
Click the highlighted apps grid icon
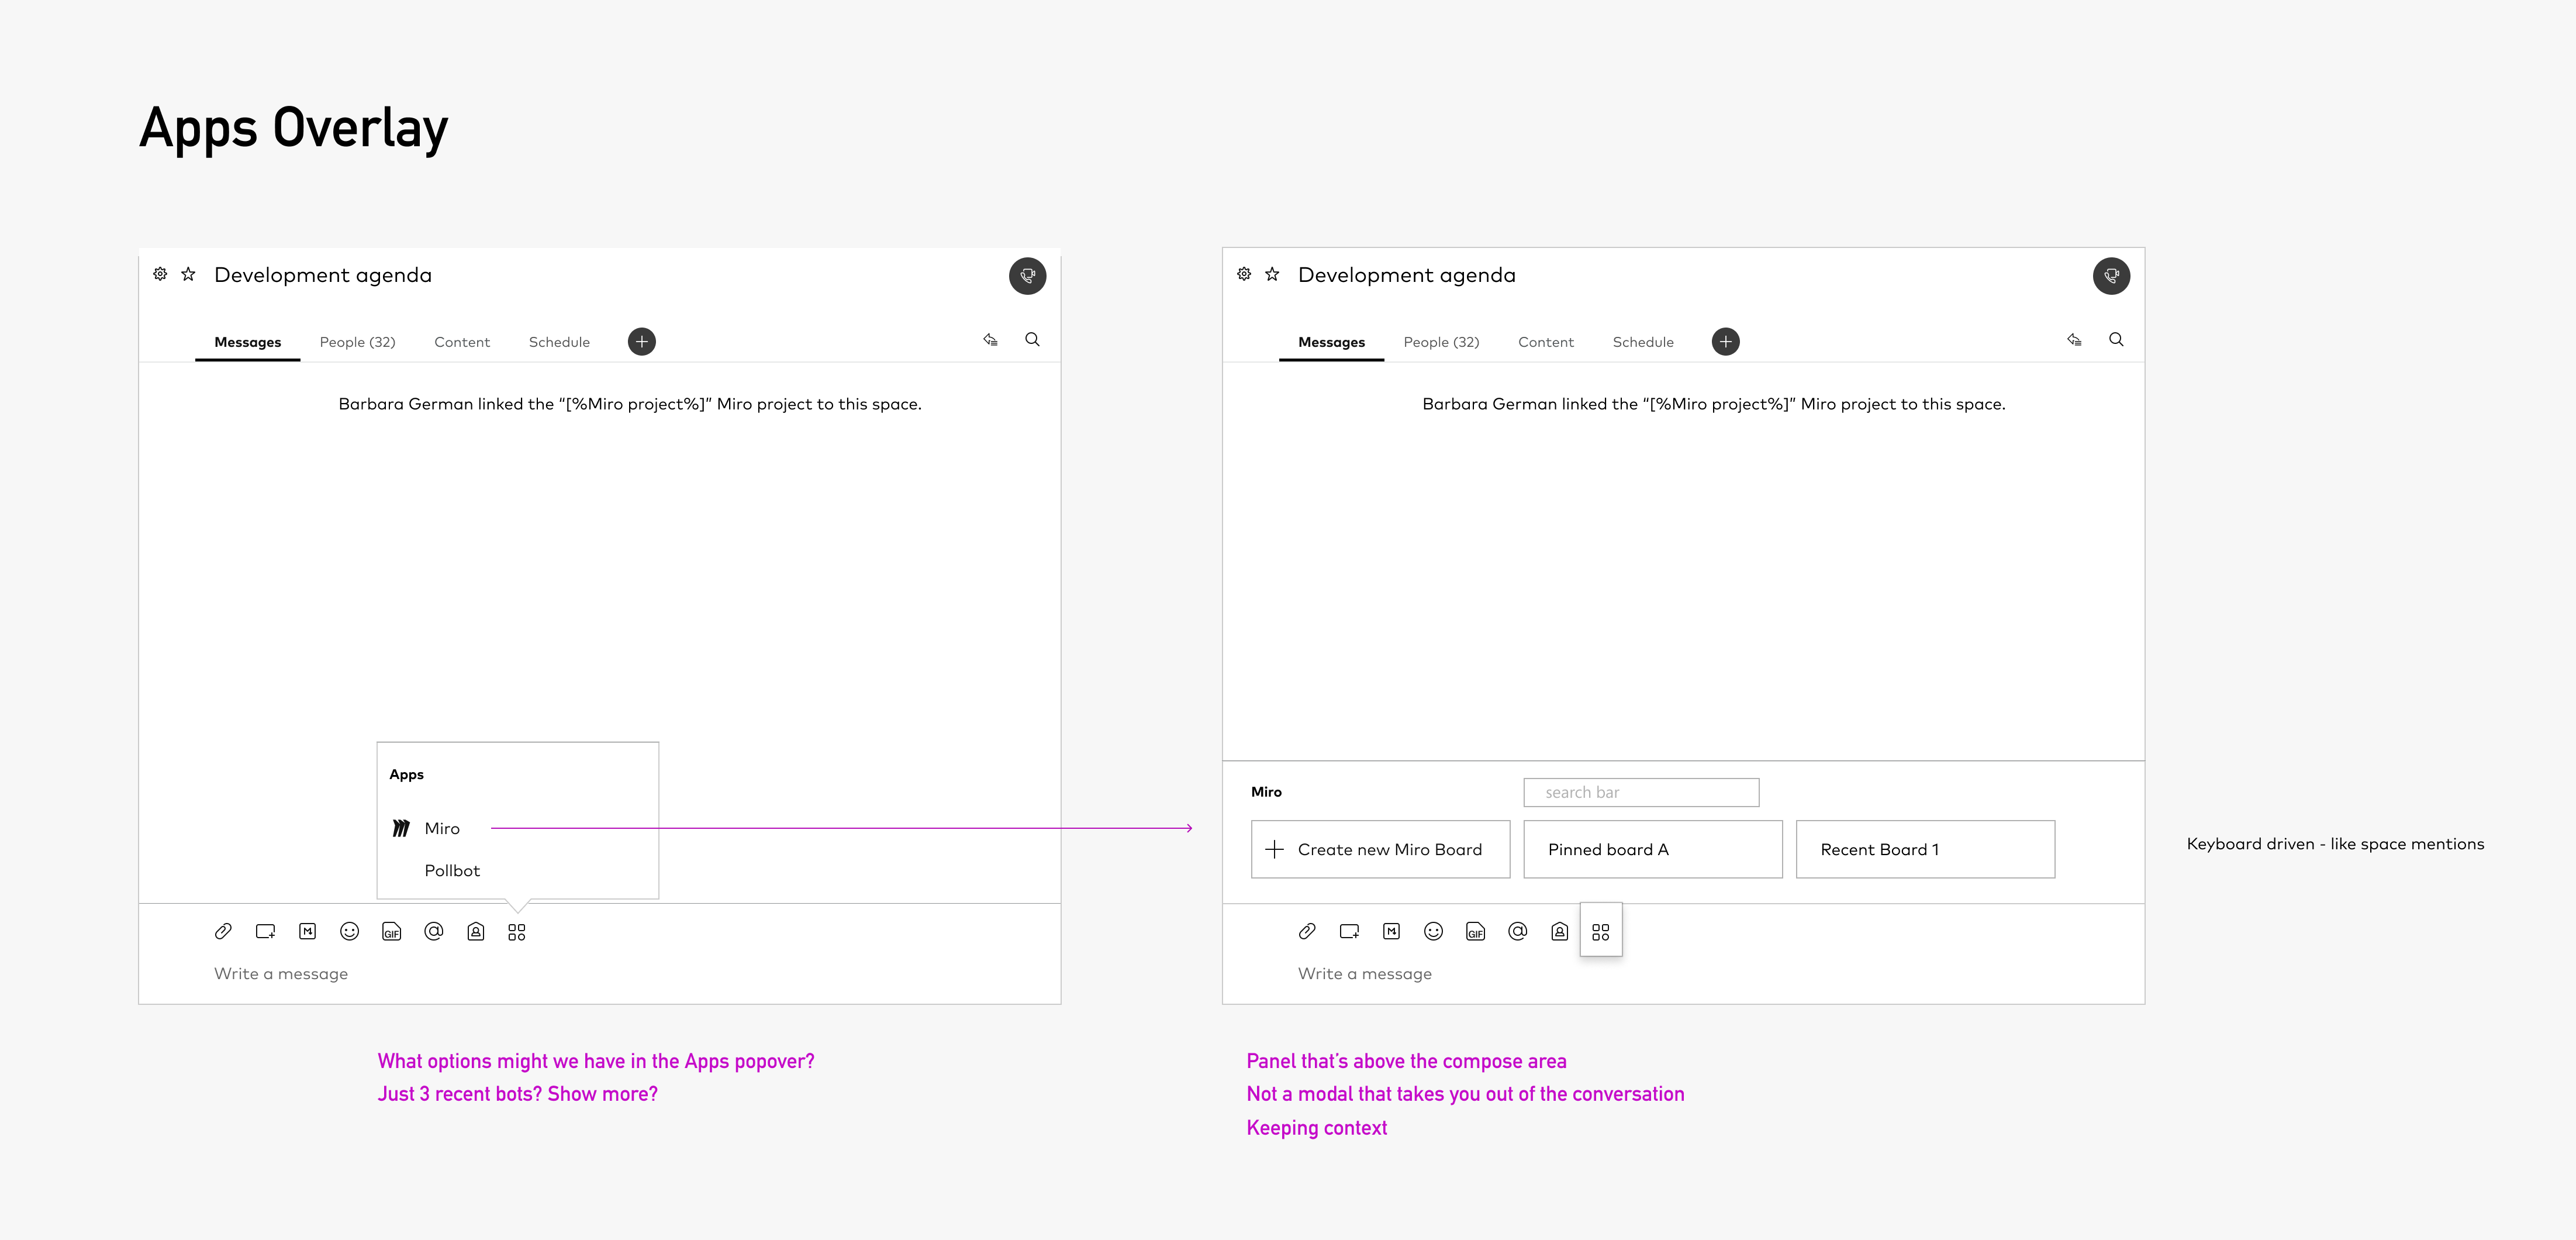[x=1600, y=931]
